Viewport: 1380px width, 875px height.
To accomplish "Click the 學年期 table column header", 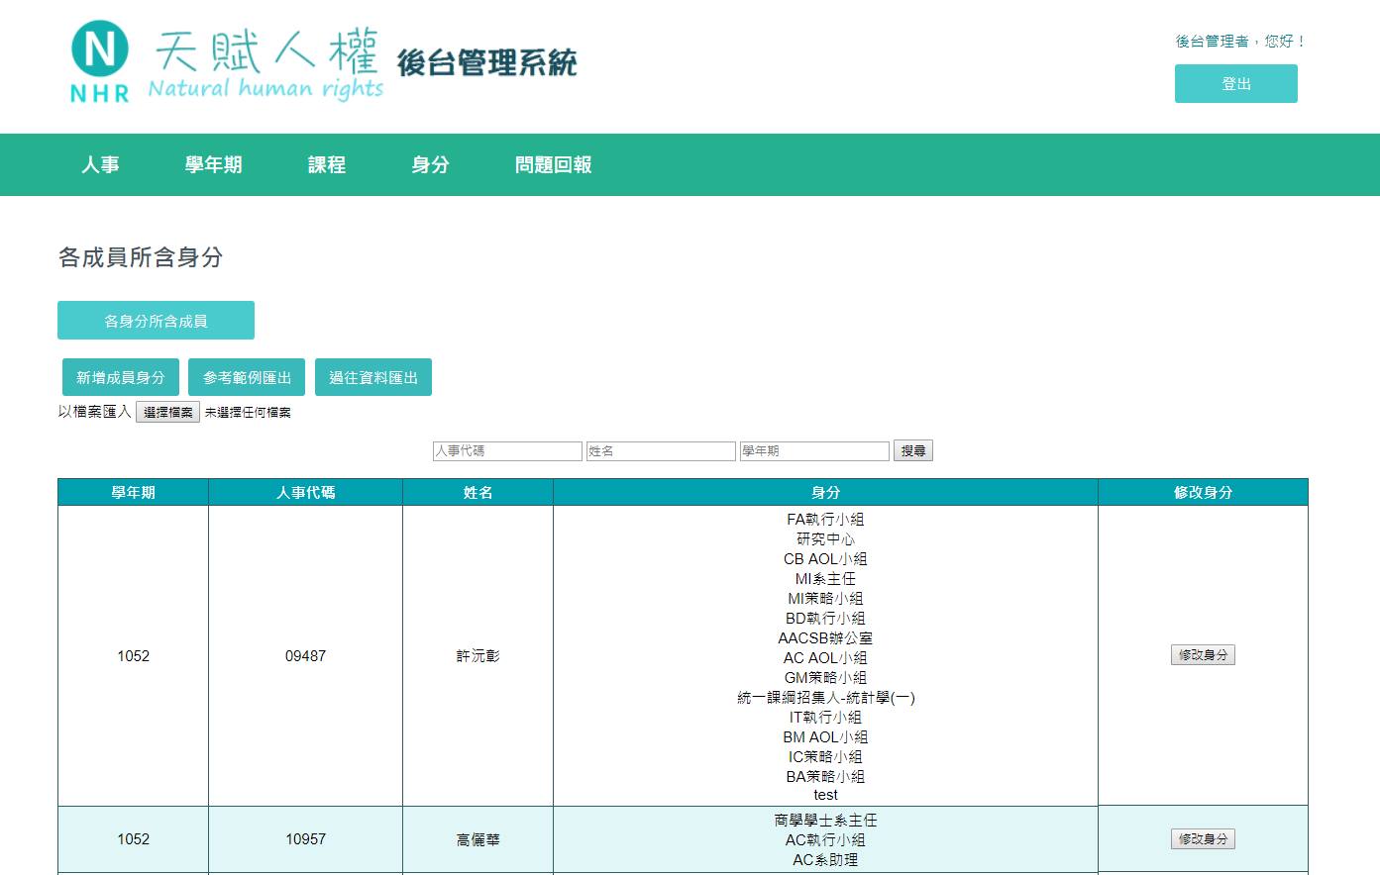I will point(134,492).
